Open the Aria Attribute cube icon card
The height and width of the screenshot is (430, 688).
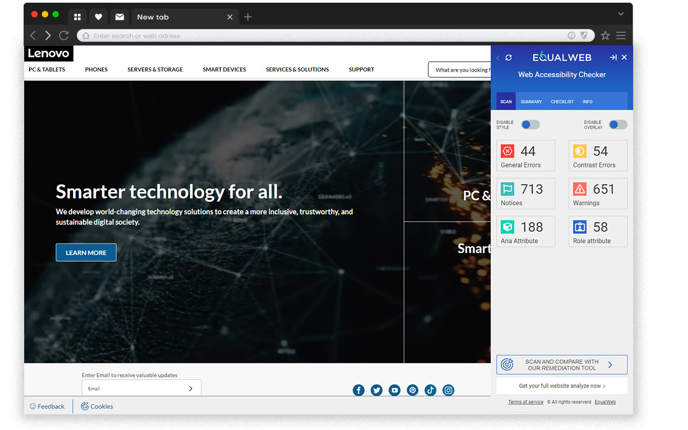pos(526,232)
